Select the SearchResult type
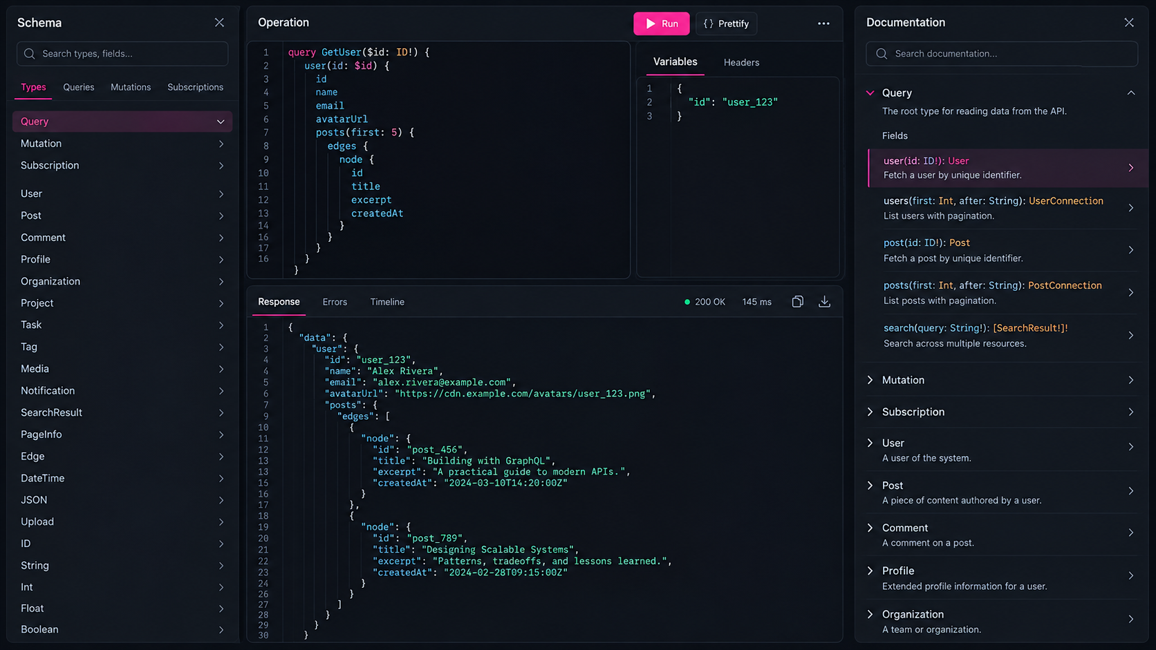The image size is (1156, 650). tap(122, 412)
